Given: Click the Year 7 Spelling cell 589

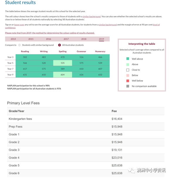Looking at the screenshot, I should click(62, 69).
